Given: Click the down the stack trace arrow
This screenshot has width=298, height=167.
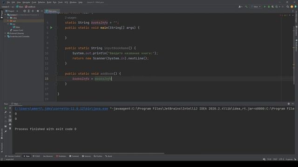Looking at the screenshot, I should pyautogui.click(x=10, y=112).
